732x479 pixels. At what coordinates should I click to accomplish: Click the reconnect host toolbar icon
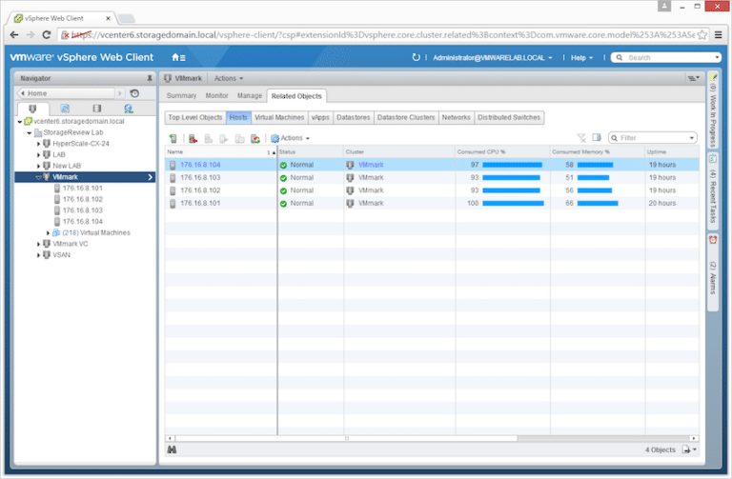coord(255,138)
